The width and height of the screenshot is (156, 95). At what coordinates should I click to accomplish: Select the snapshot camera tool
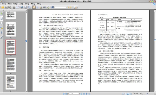(x=44, y=7)
